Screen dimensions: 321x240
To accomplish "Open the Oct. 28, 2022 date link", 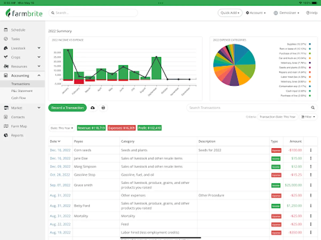I will point(60,175).
